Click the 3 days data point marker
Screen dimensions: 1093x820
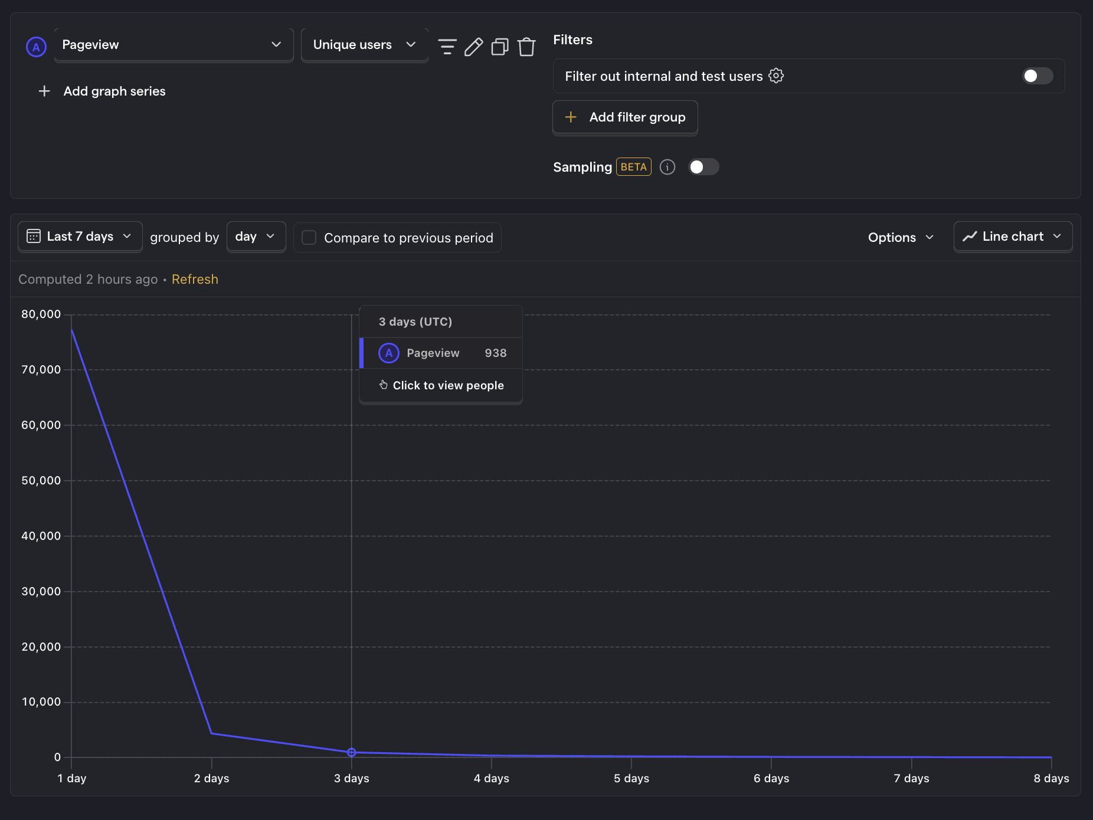[351, 752]
